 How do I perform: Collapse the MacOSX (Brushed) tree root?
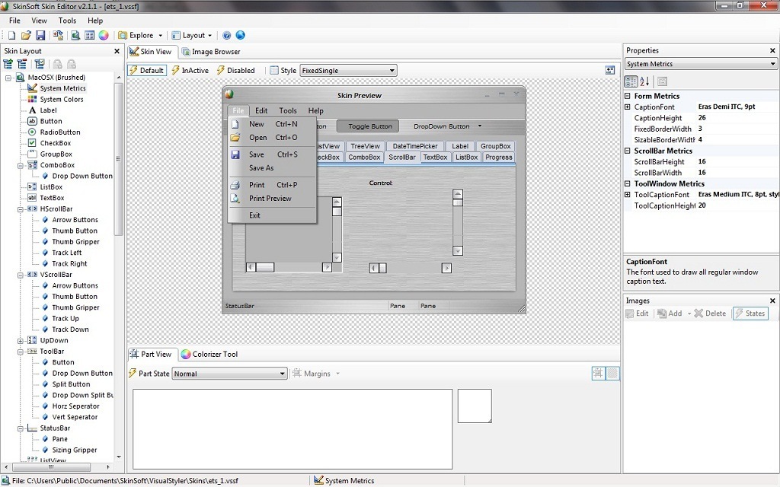point(8,78)
